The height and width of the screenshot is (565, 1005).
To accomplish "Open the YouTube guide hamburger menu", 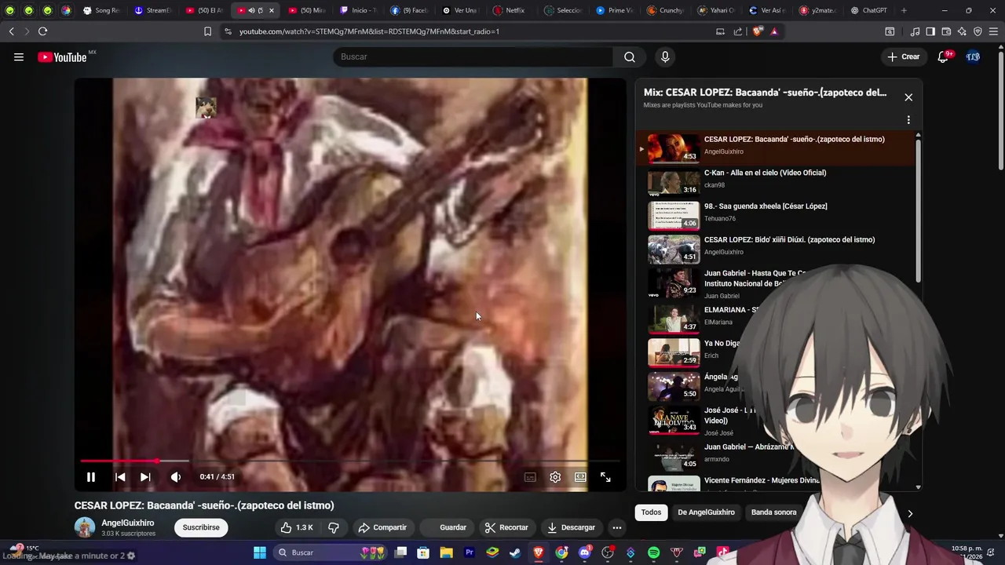I will coord(19,56).
